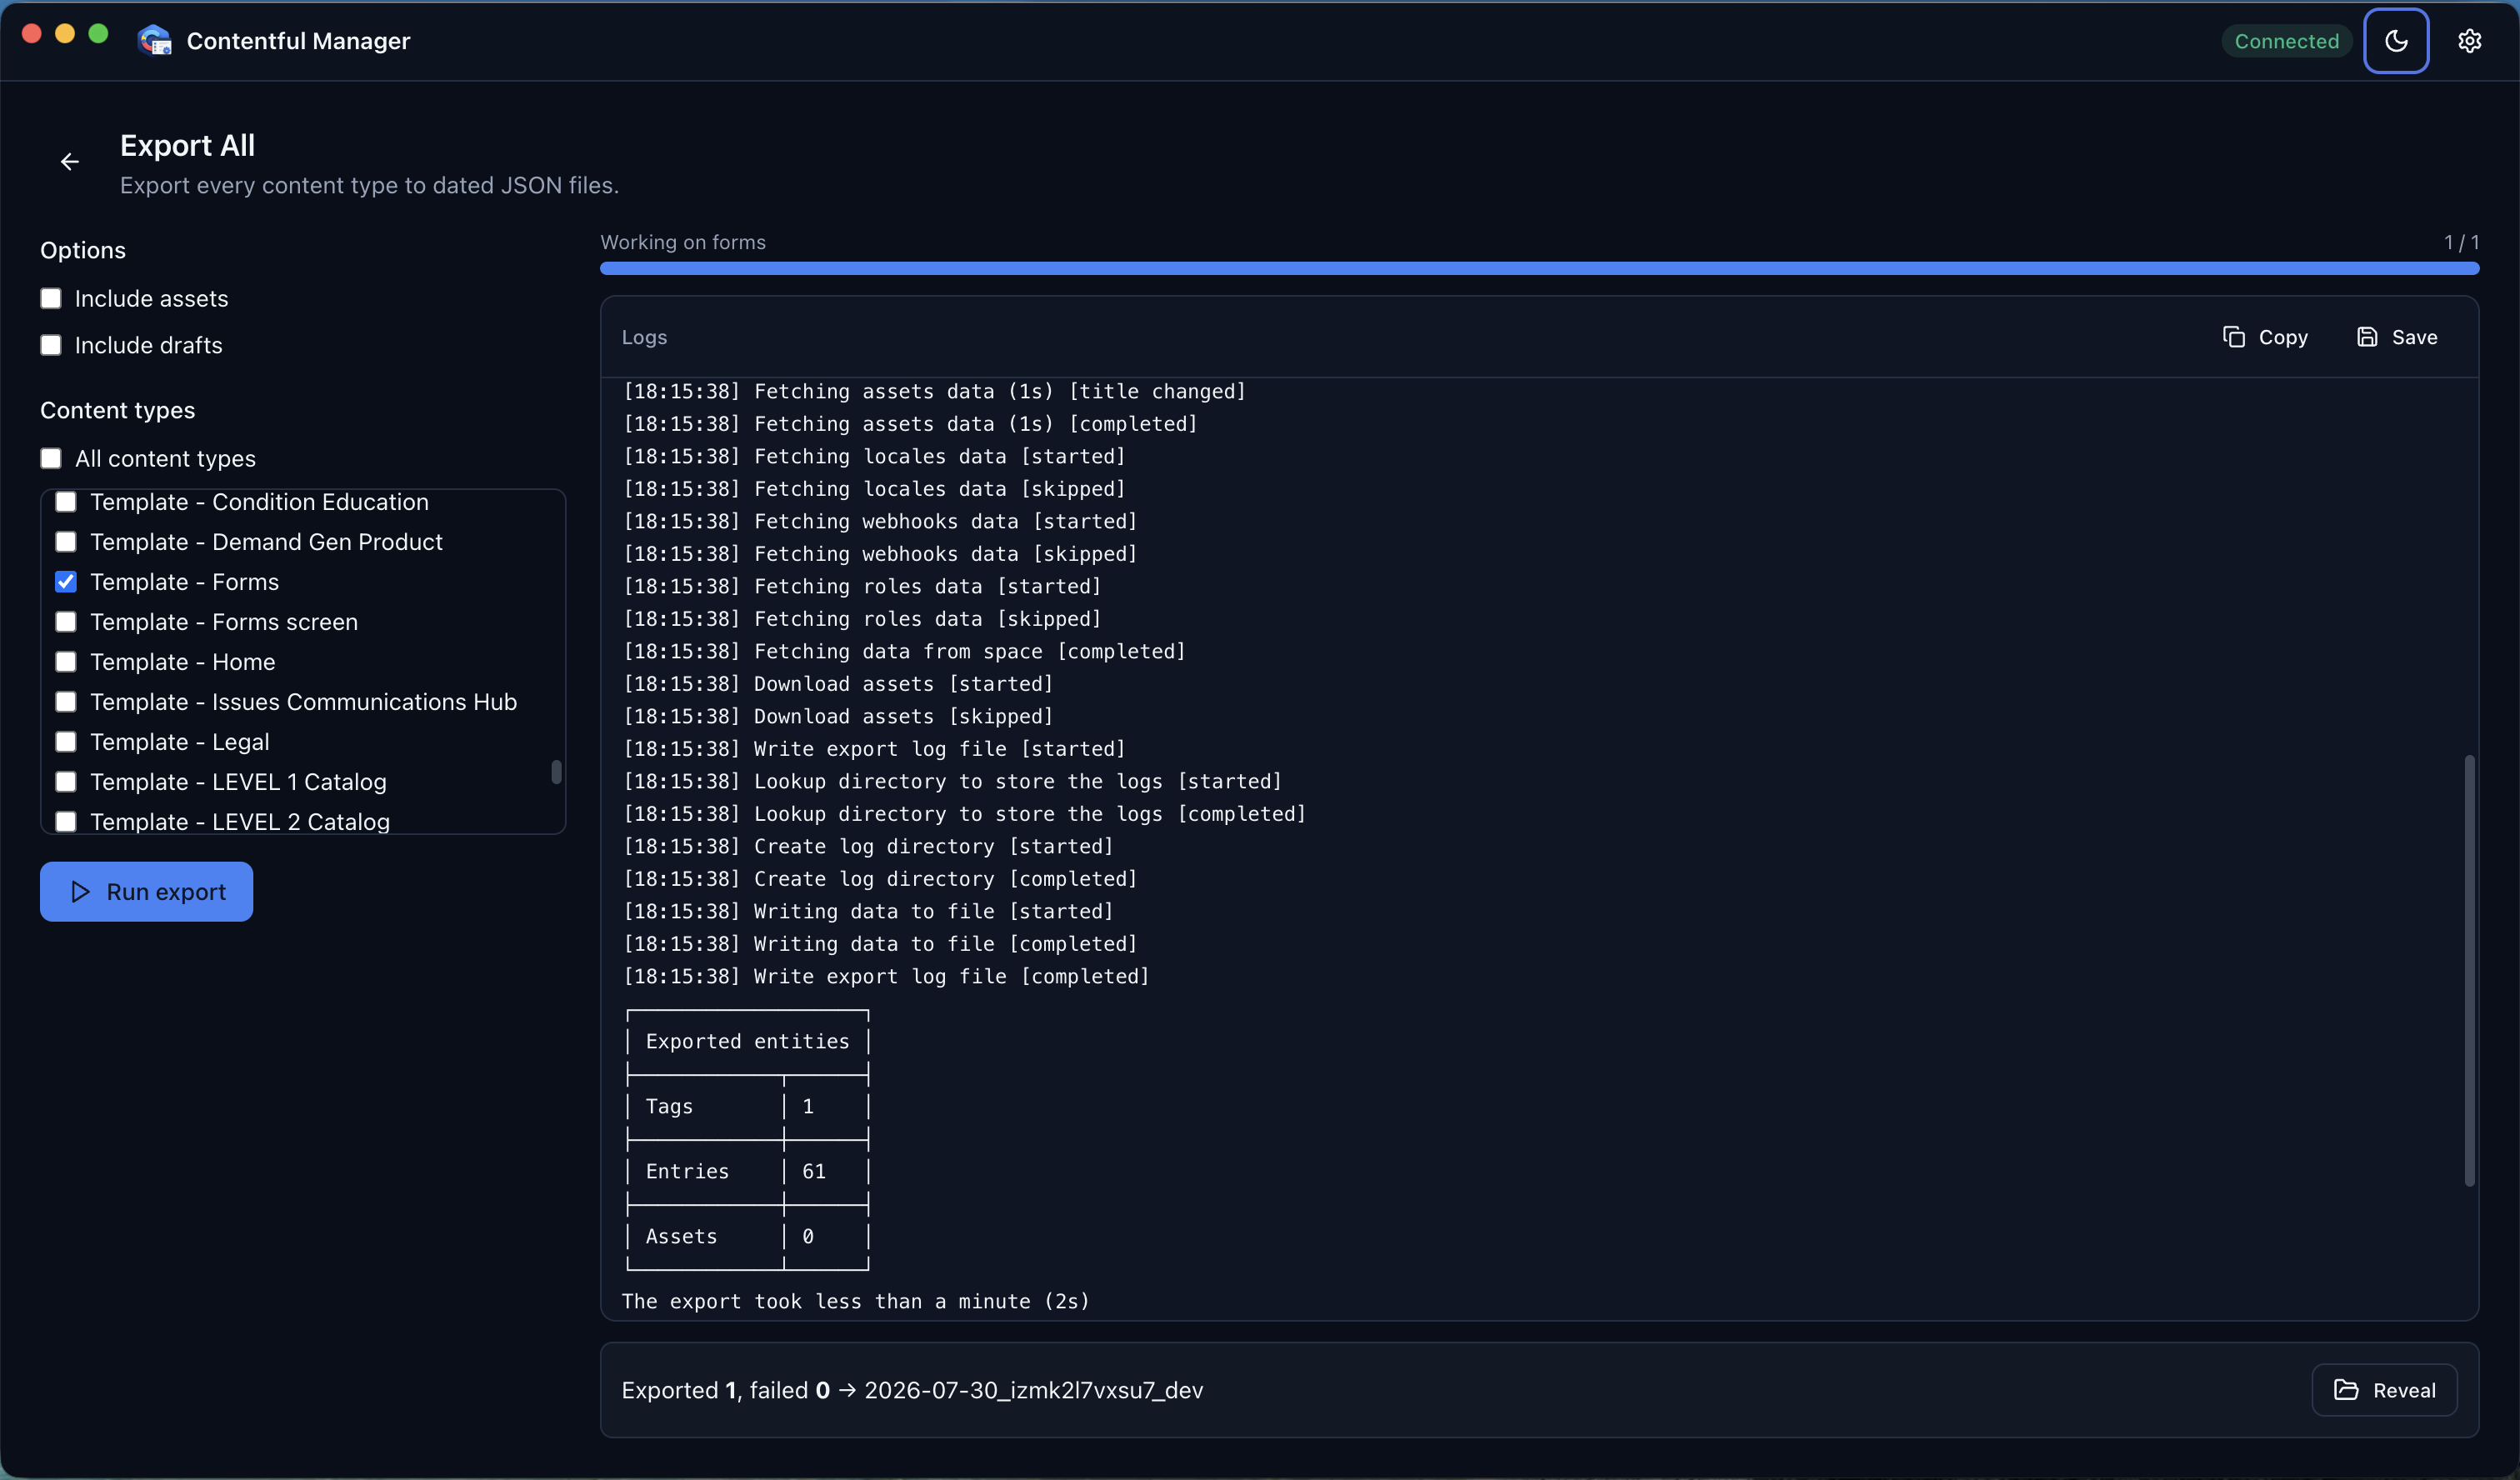Image resolution: width=2520 pixels, height=1480 pixels.
Task: Click the Tags row in results table
Action: click(x=747, y=1107)
